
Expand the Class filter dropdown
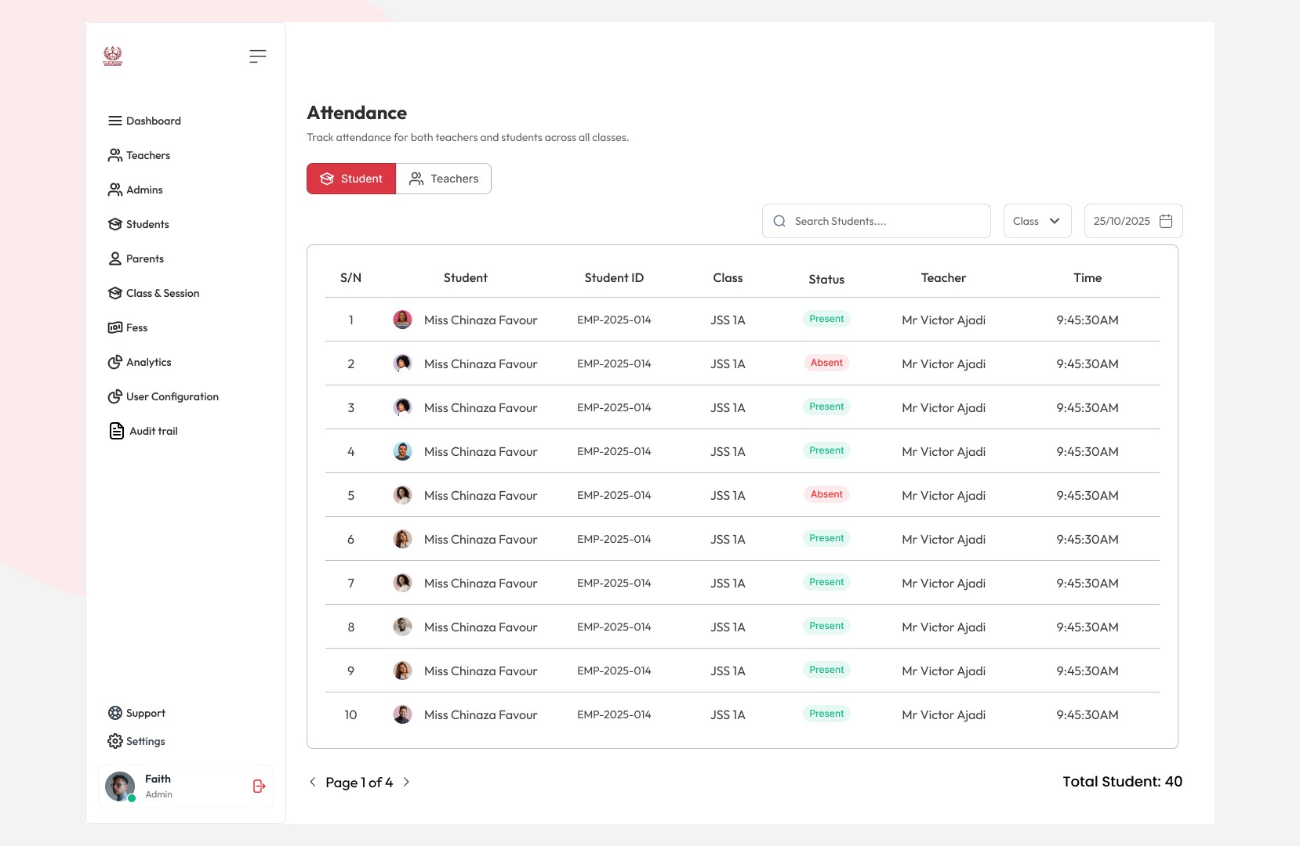point(1037,221)
